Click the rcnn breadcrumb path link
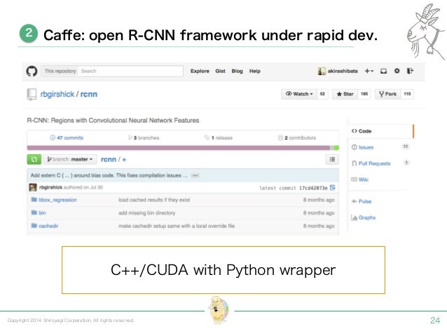 pos(109,159)
